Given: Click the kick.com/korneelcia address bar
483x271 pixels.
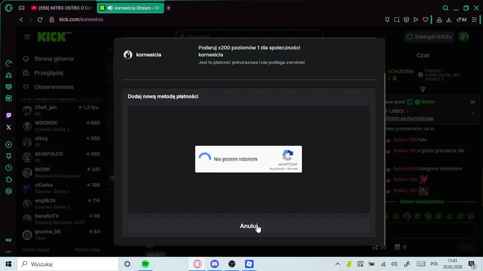Looking at the screenshot, I should pyautogui.click(x=81, y=20).
